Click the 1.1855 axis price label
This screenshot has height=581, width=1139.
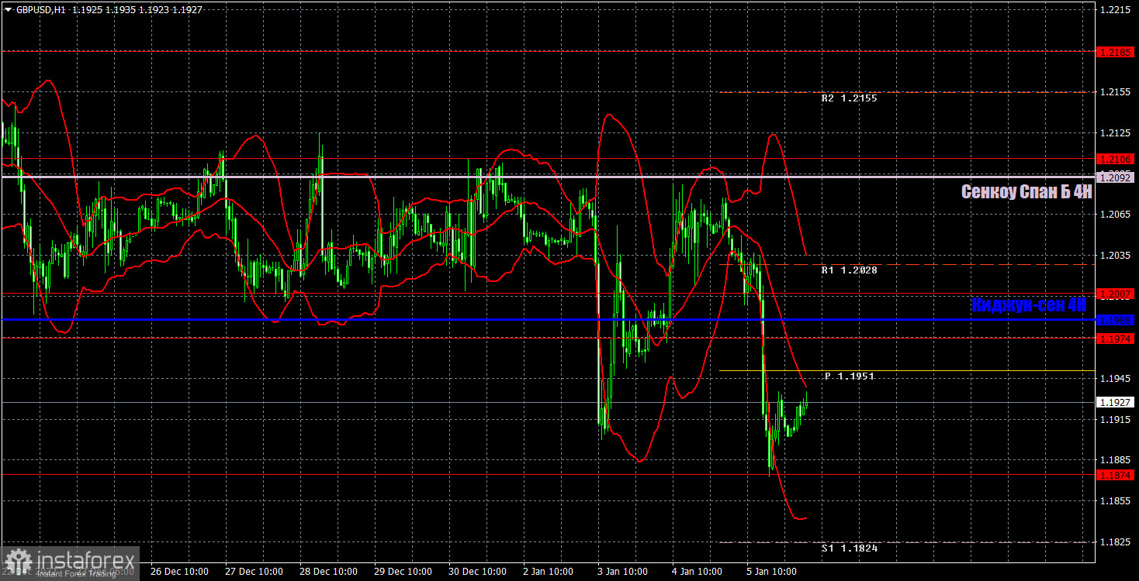[x=1115, y=501]
